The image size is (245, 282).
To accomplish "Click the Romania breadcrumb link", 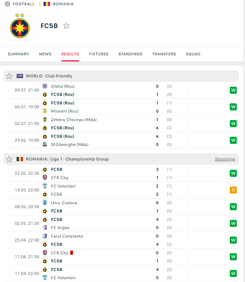I will coord(63,4).
